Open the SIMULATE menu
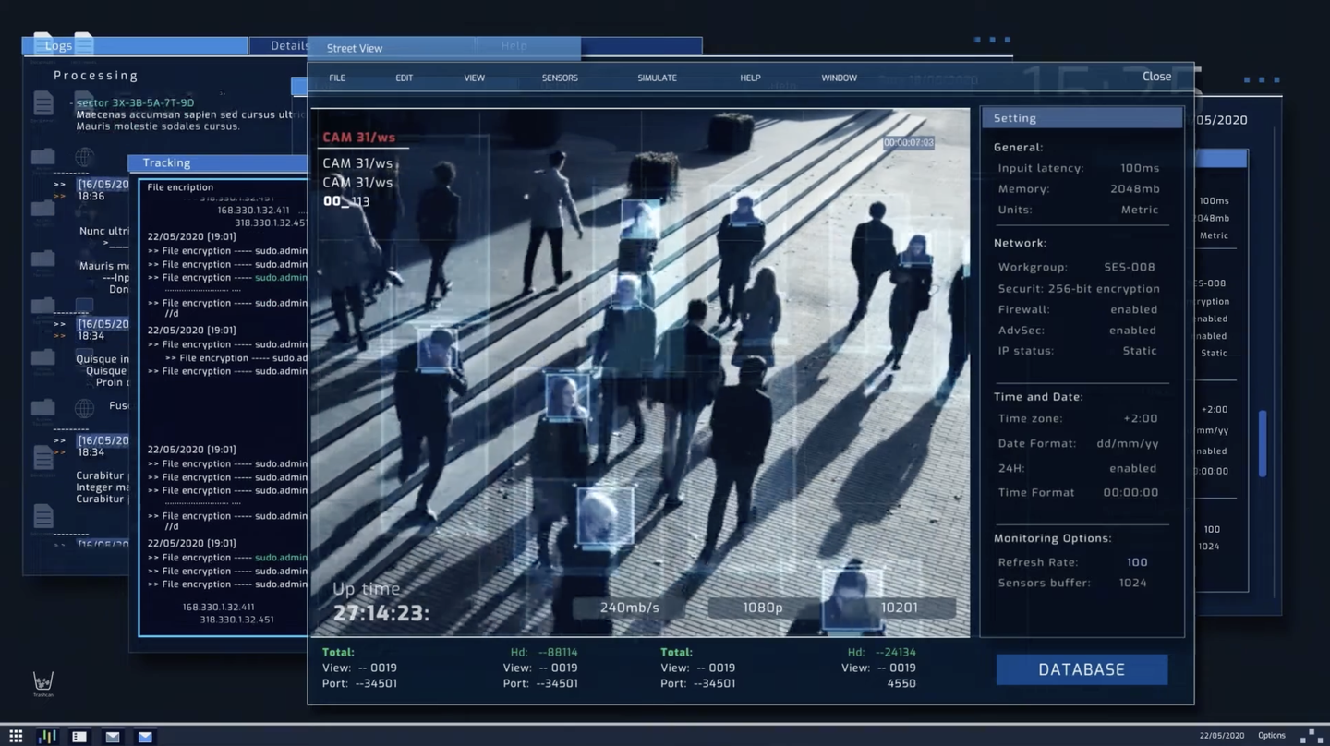This screenshot has height=746, width=1330. click(658, 78)
